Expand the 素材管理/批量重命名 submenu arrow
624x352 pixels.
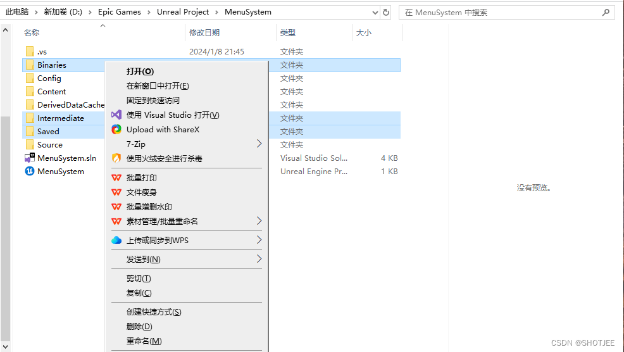pos(259,221)
